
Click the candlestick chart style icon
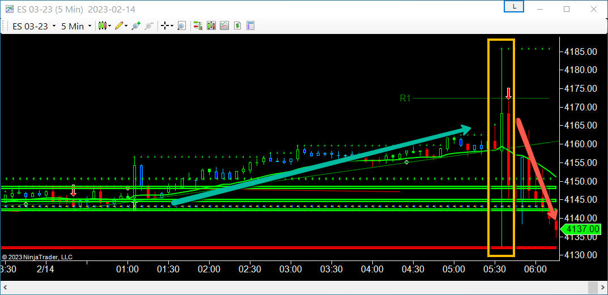click(x=103, y=26)
